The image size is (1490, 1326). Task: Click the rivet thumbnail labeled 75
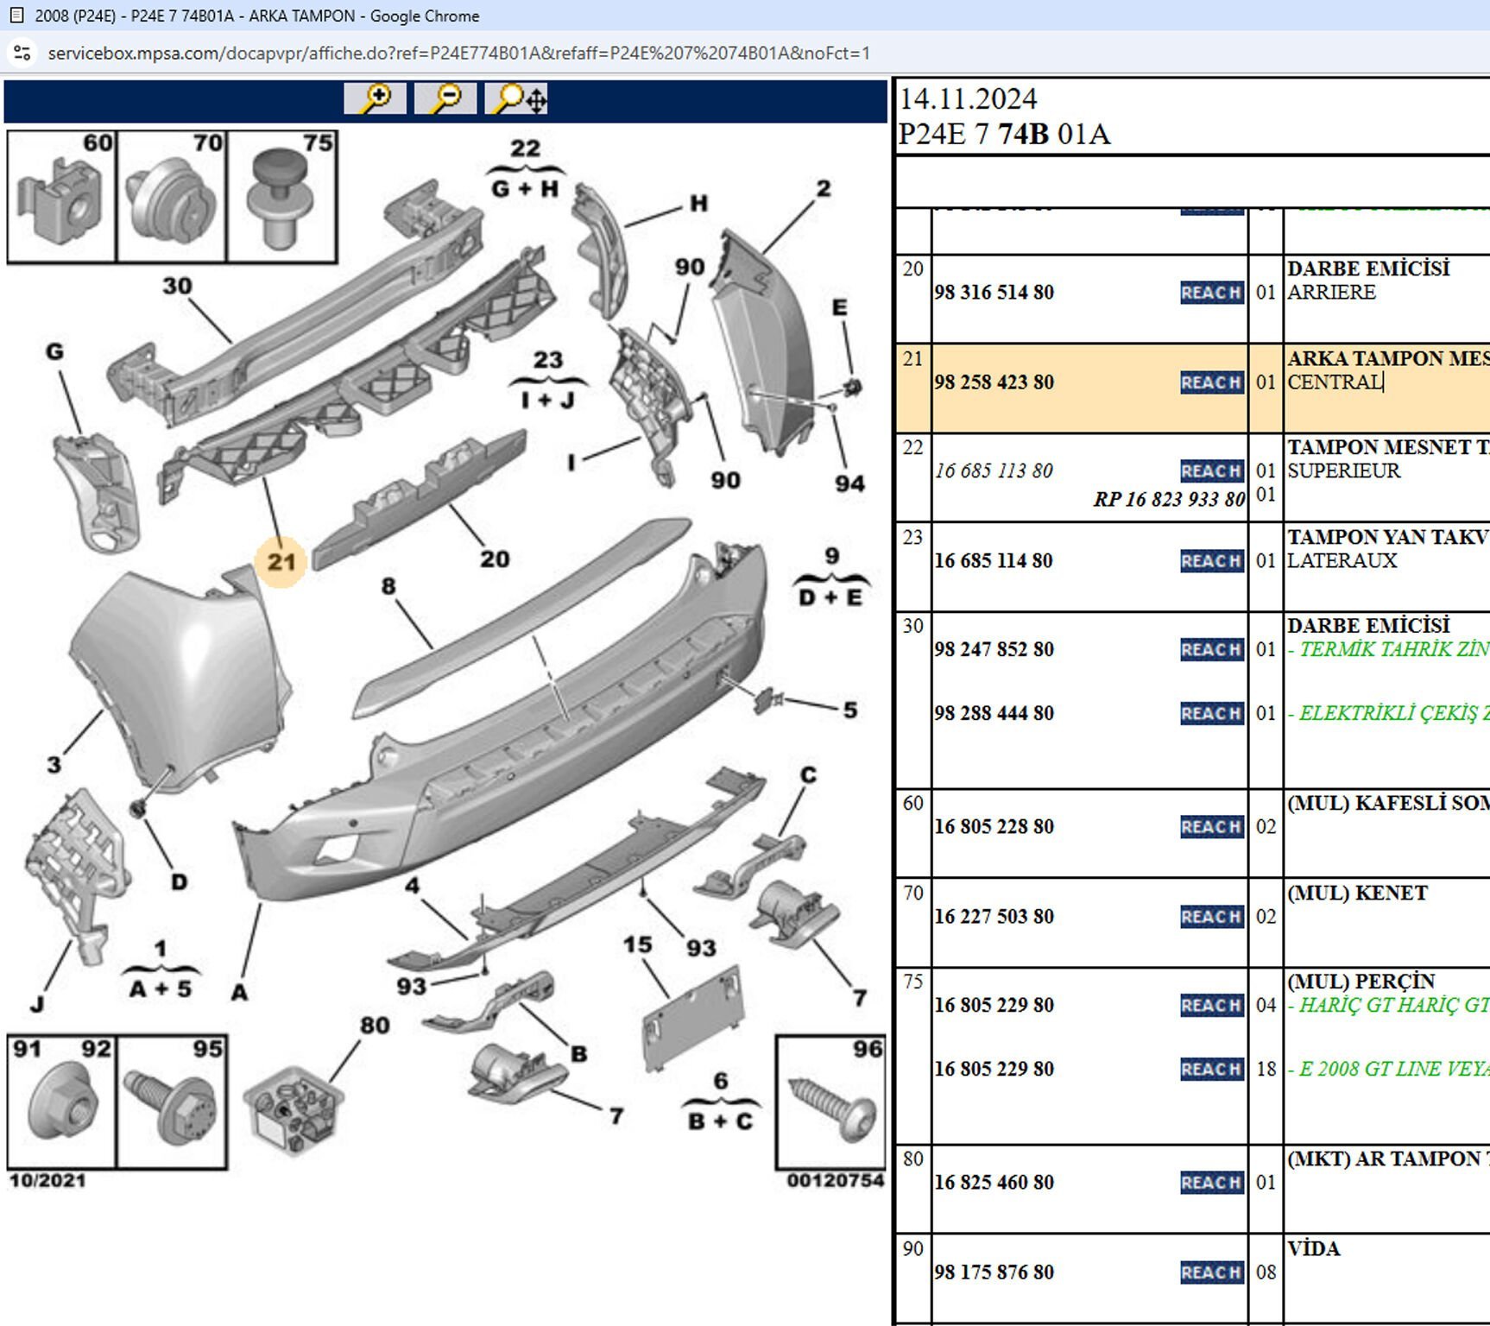[281, 198]
